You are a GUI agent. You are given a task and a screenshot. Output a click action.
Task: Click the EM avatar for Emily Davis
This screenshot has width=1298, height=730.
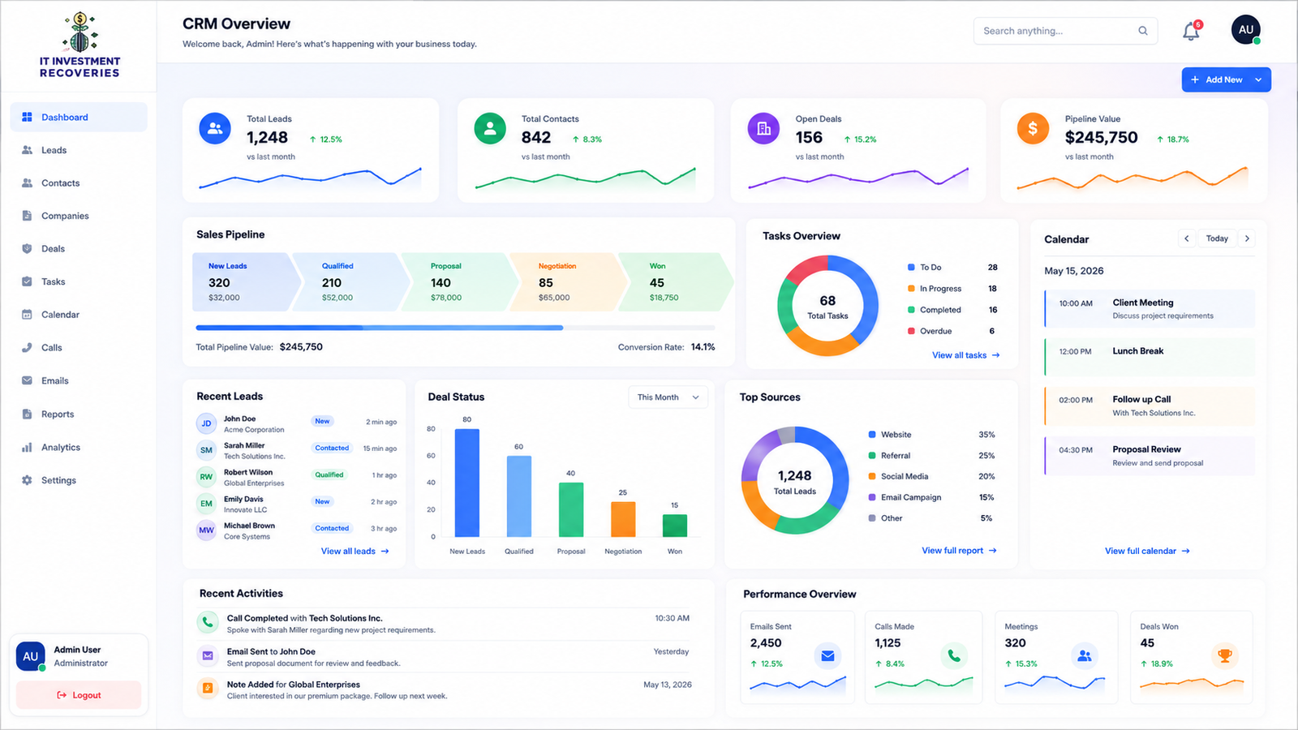click(206, 504)
